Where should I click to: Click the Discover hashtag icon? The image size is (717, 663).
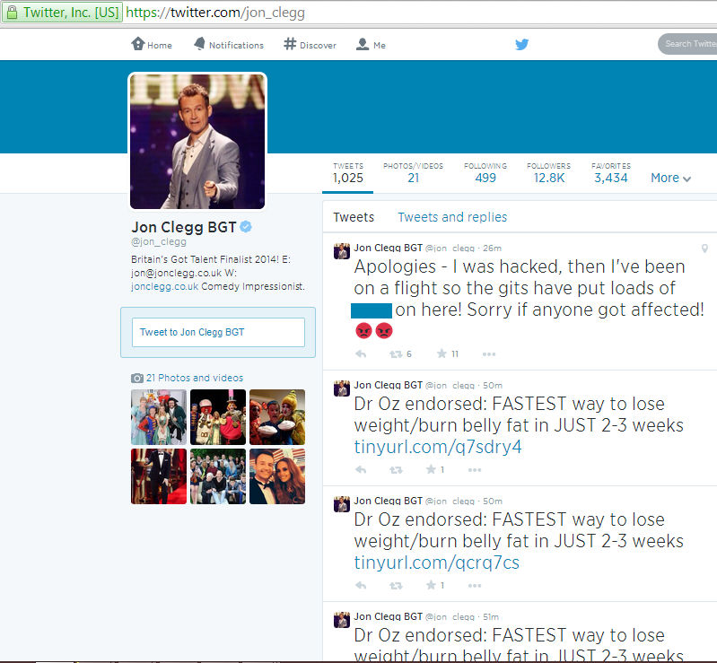(x=290, y=44)
